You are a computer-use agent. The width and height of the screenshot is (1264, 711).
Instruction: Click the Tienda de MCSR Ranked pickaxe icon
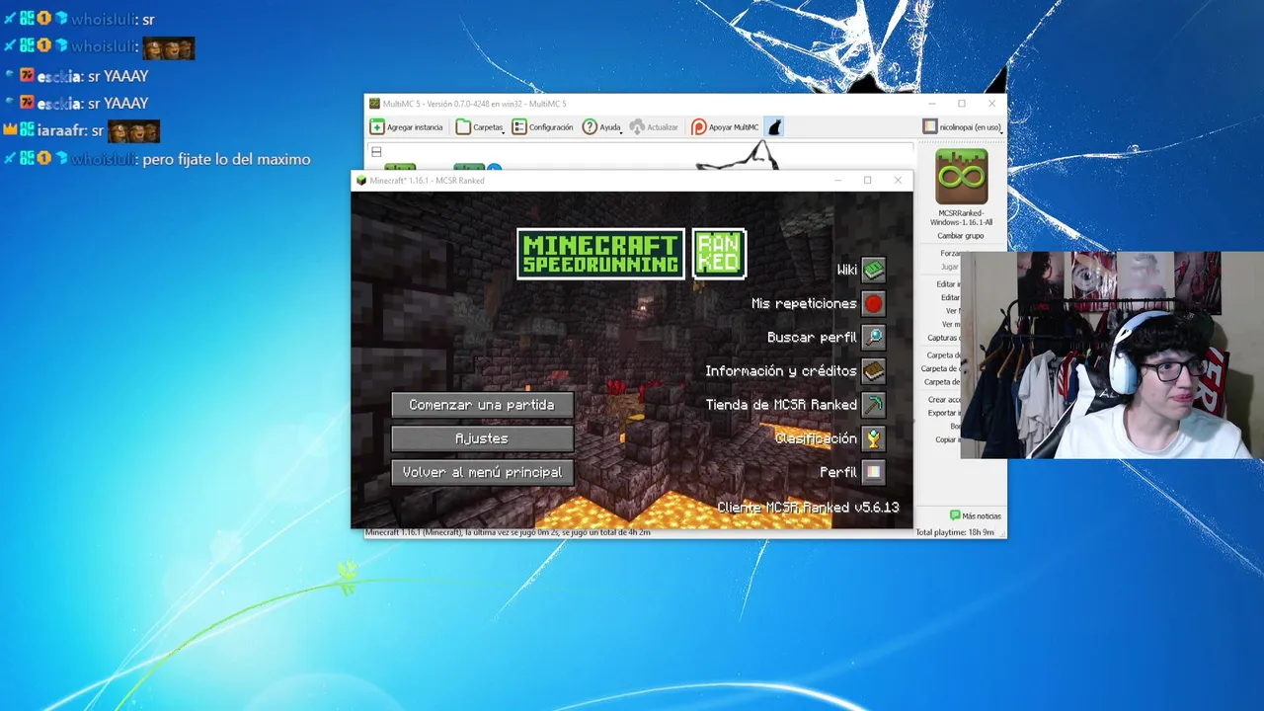pos(873,404)
